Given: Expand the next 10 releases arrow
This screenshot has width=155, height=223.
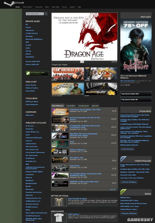Looking at the screenshot, I should [x=117, y=189].
